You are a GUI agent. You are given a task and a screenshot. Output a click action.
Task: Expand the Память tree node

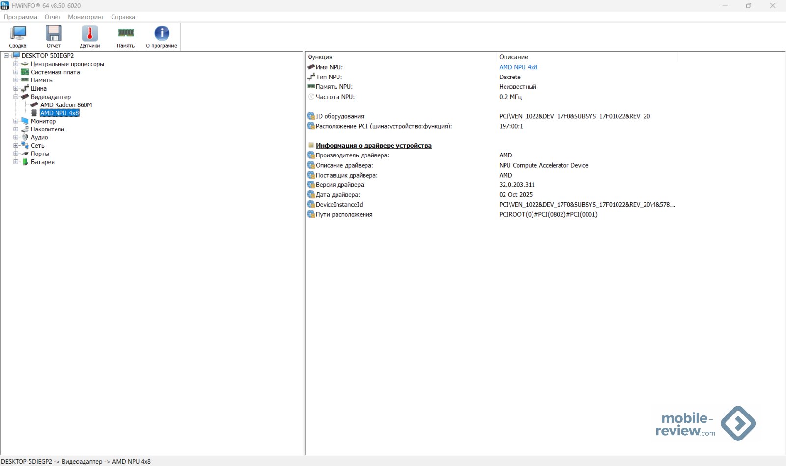tap(16, 80)
